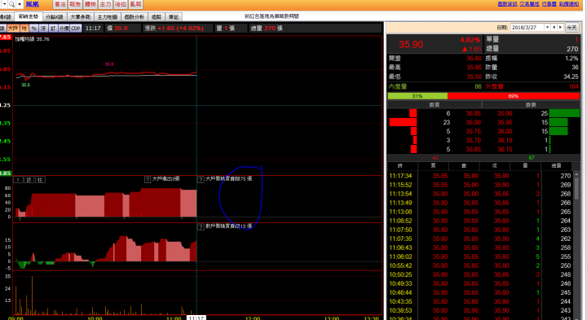Open the 交易屬性 link at top right
The height and width of the screenshot is (320, 587).
529,4
